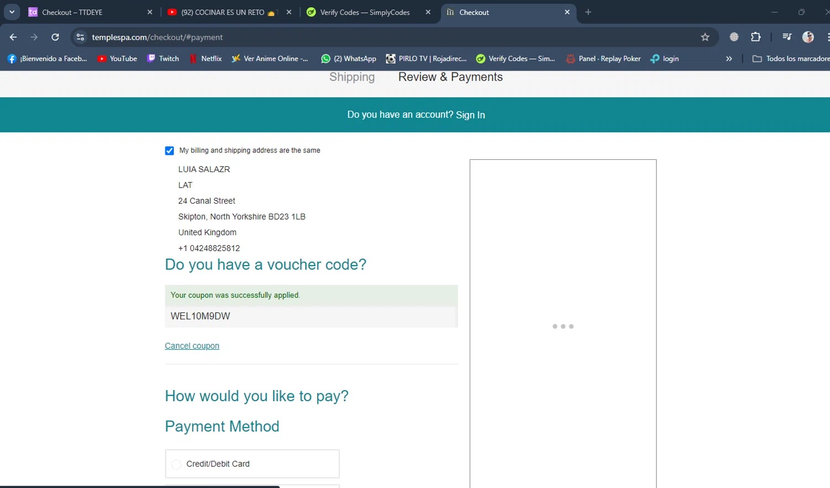Screen dimensions: 830x488
Task: Open the login bookmark
Action: coord(665,59)
